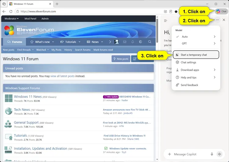229x162 pixels.
Task: Open the Copilot three-dots more options menu
Action: (217, 20)
